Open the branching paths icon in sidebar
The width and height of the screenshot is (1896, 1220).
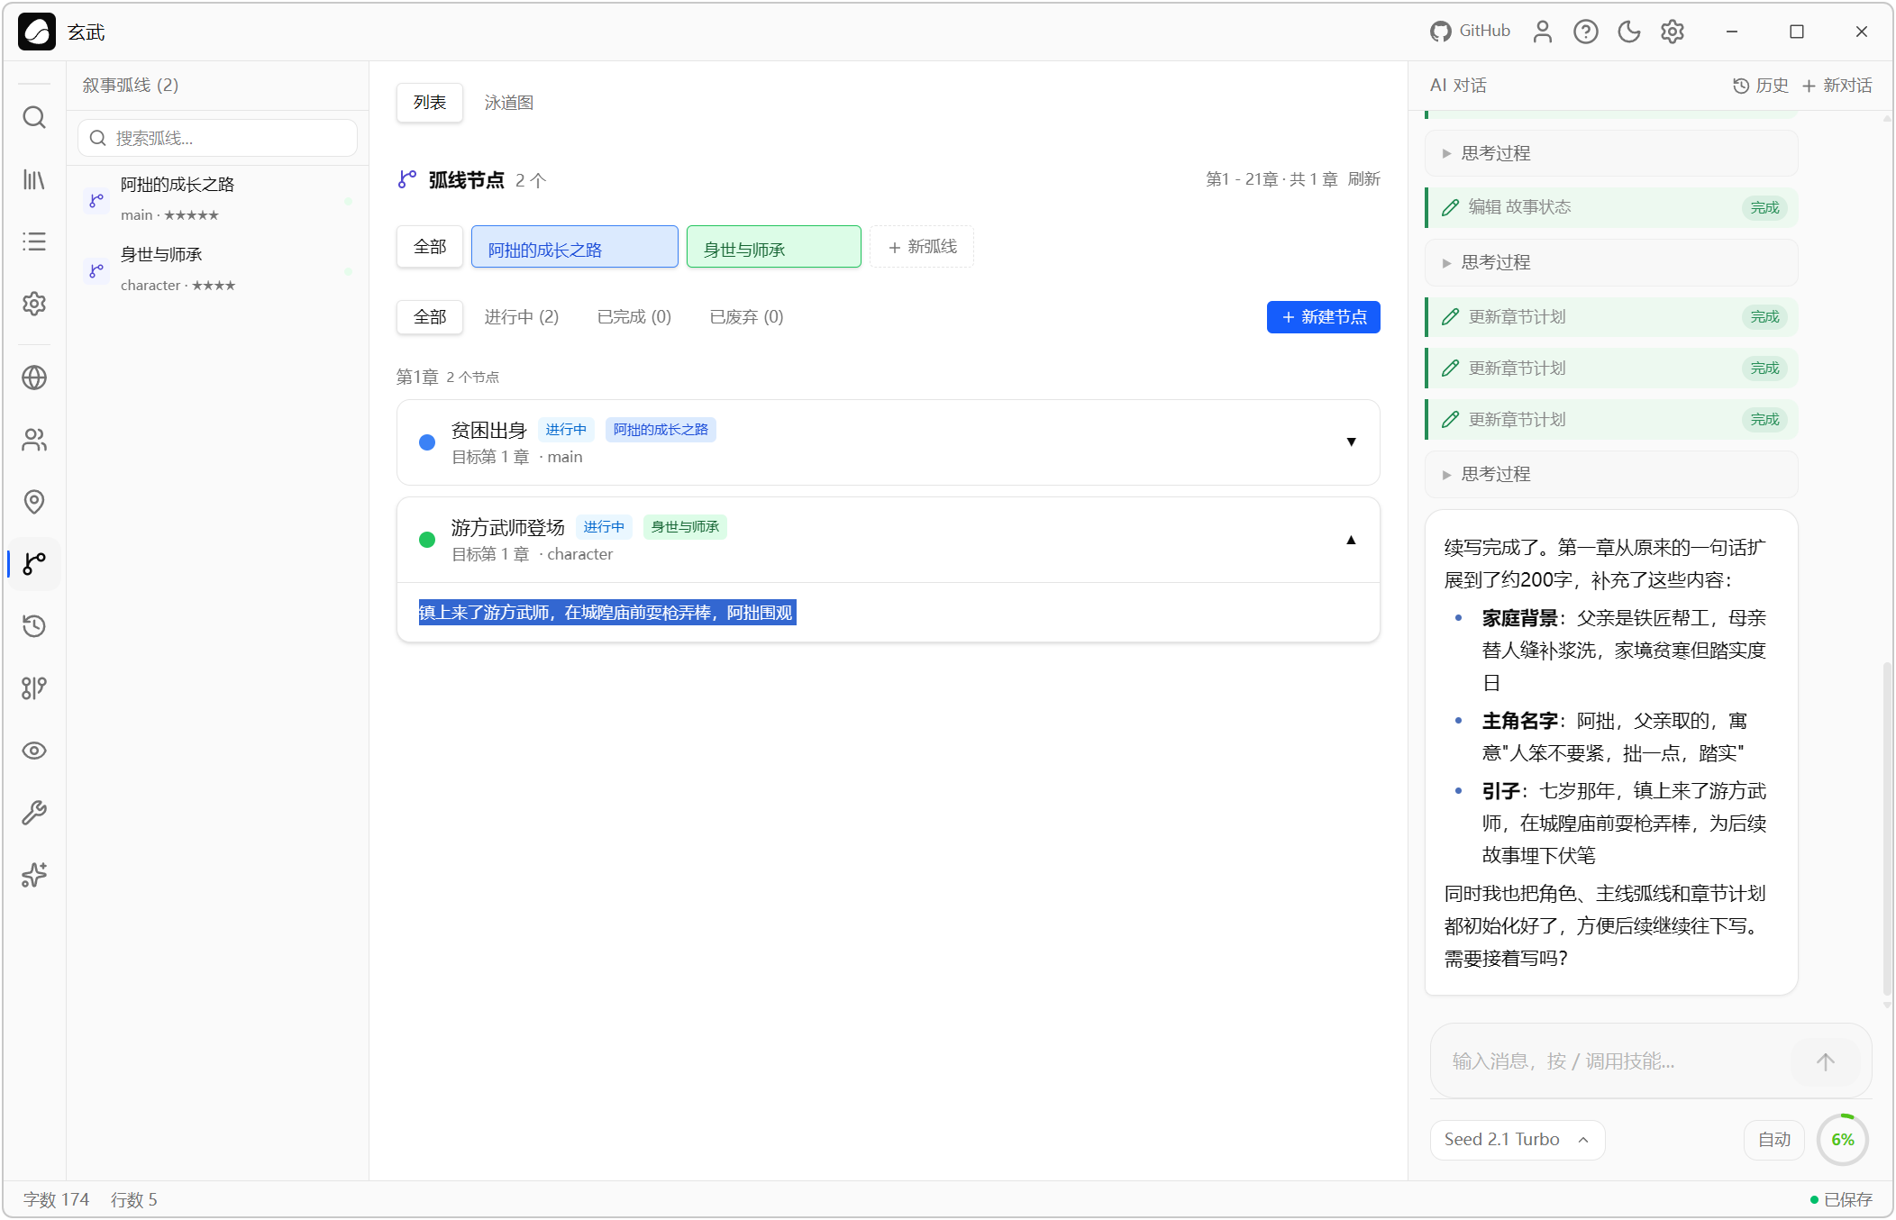(34, 688)
